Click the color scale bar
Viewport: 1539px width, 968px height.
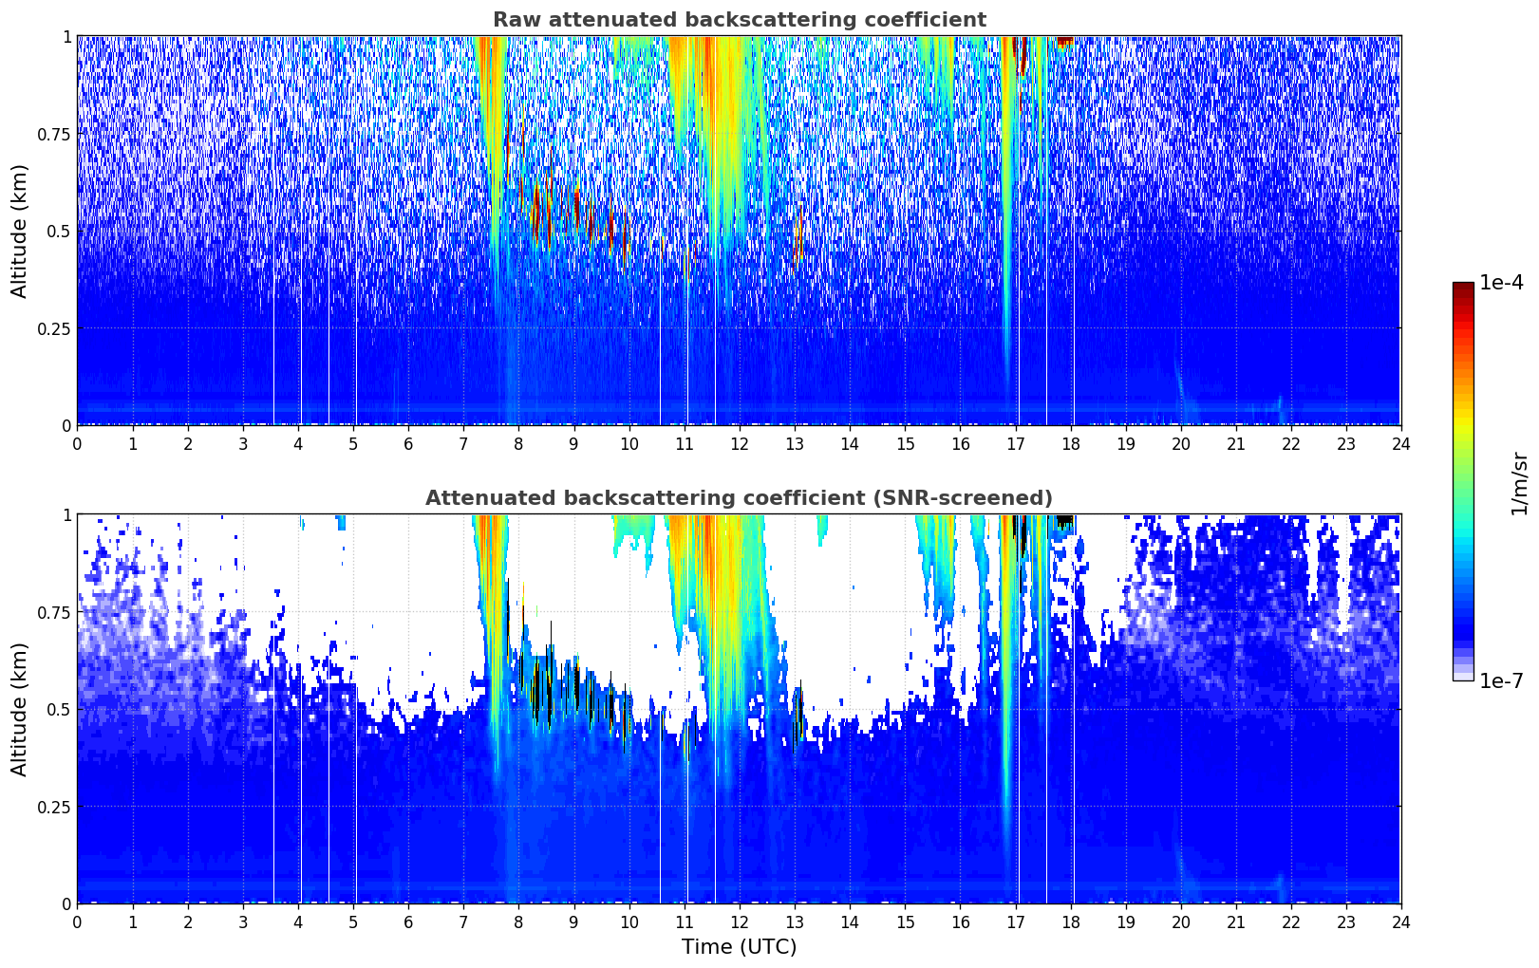[1463, 481]
